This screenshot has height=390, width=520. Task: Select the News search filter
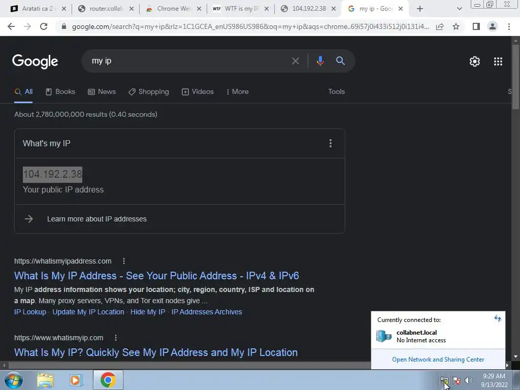[102, 91]
